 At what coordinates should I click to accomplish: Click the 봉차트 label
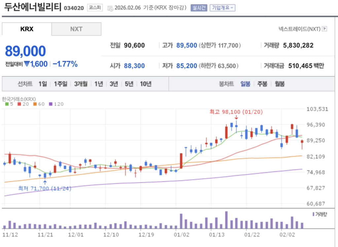226,84
